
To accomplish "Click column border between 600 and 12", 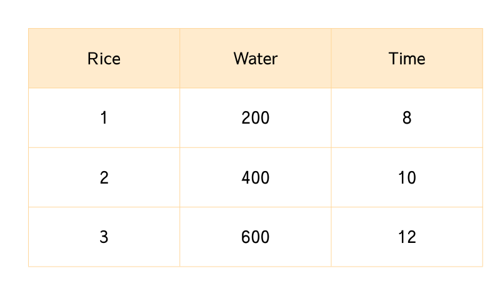I will click(331, 237).
